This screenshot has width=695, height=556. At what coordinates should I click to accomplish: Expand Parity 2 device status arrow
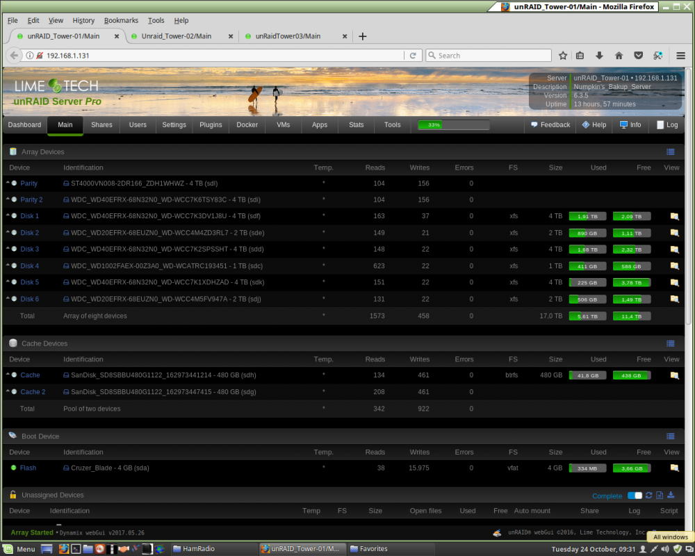click(8, 199)
